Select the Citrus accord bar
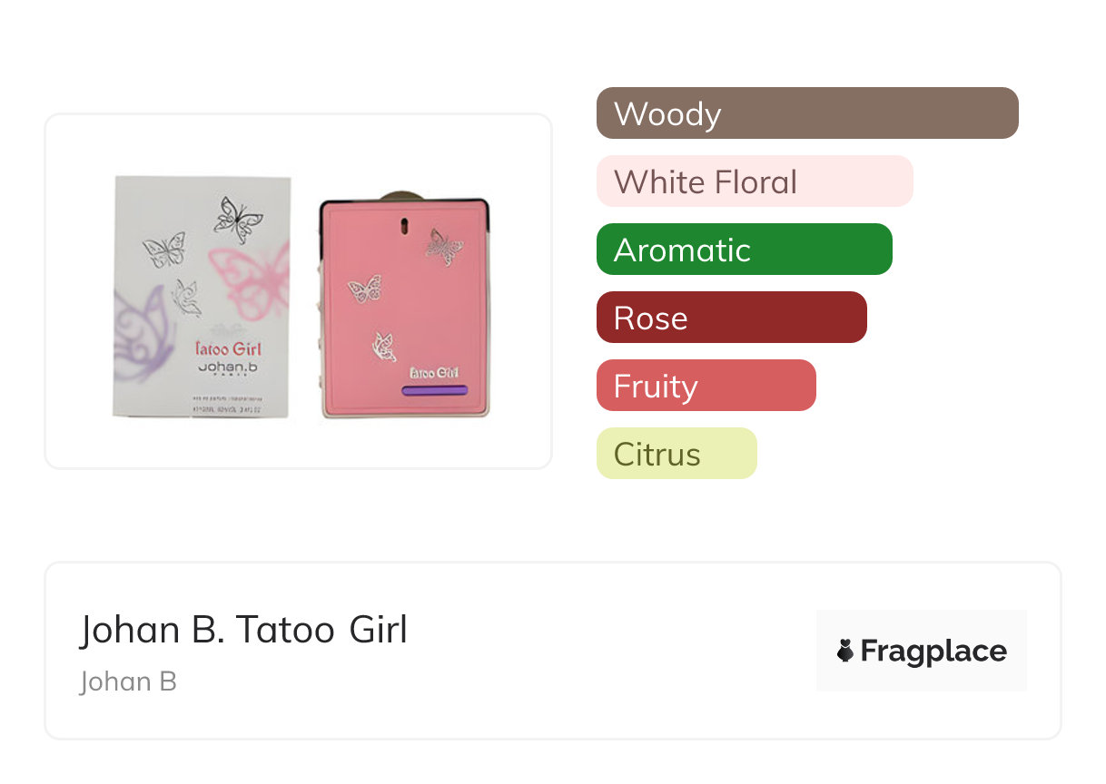 click(x=676, y=454)
